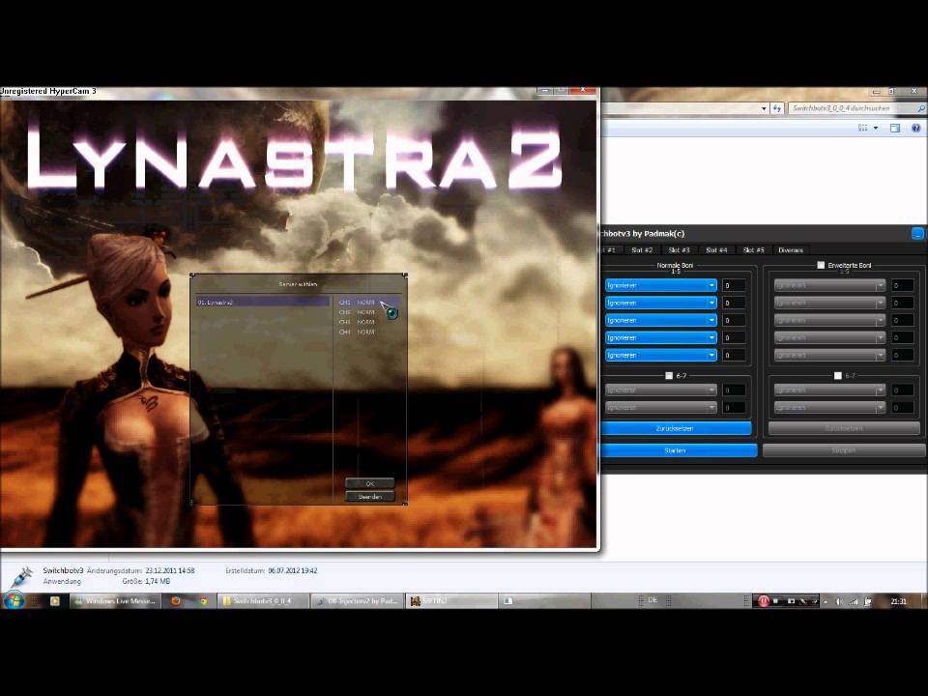Open first greyed dropdown under Normale Boni 6-7

pos(660,390)
